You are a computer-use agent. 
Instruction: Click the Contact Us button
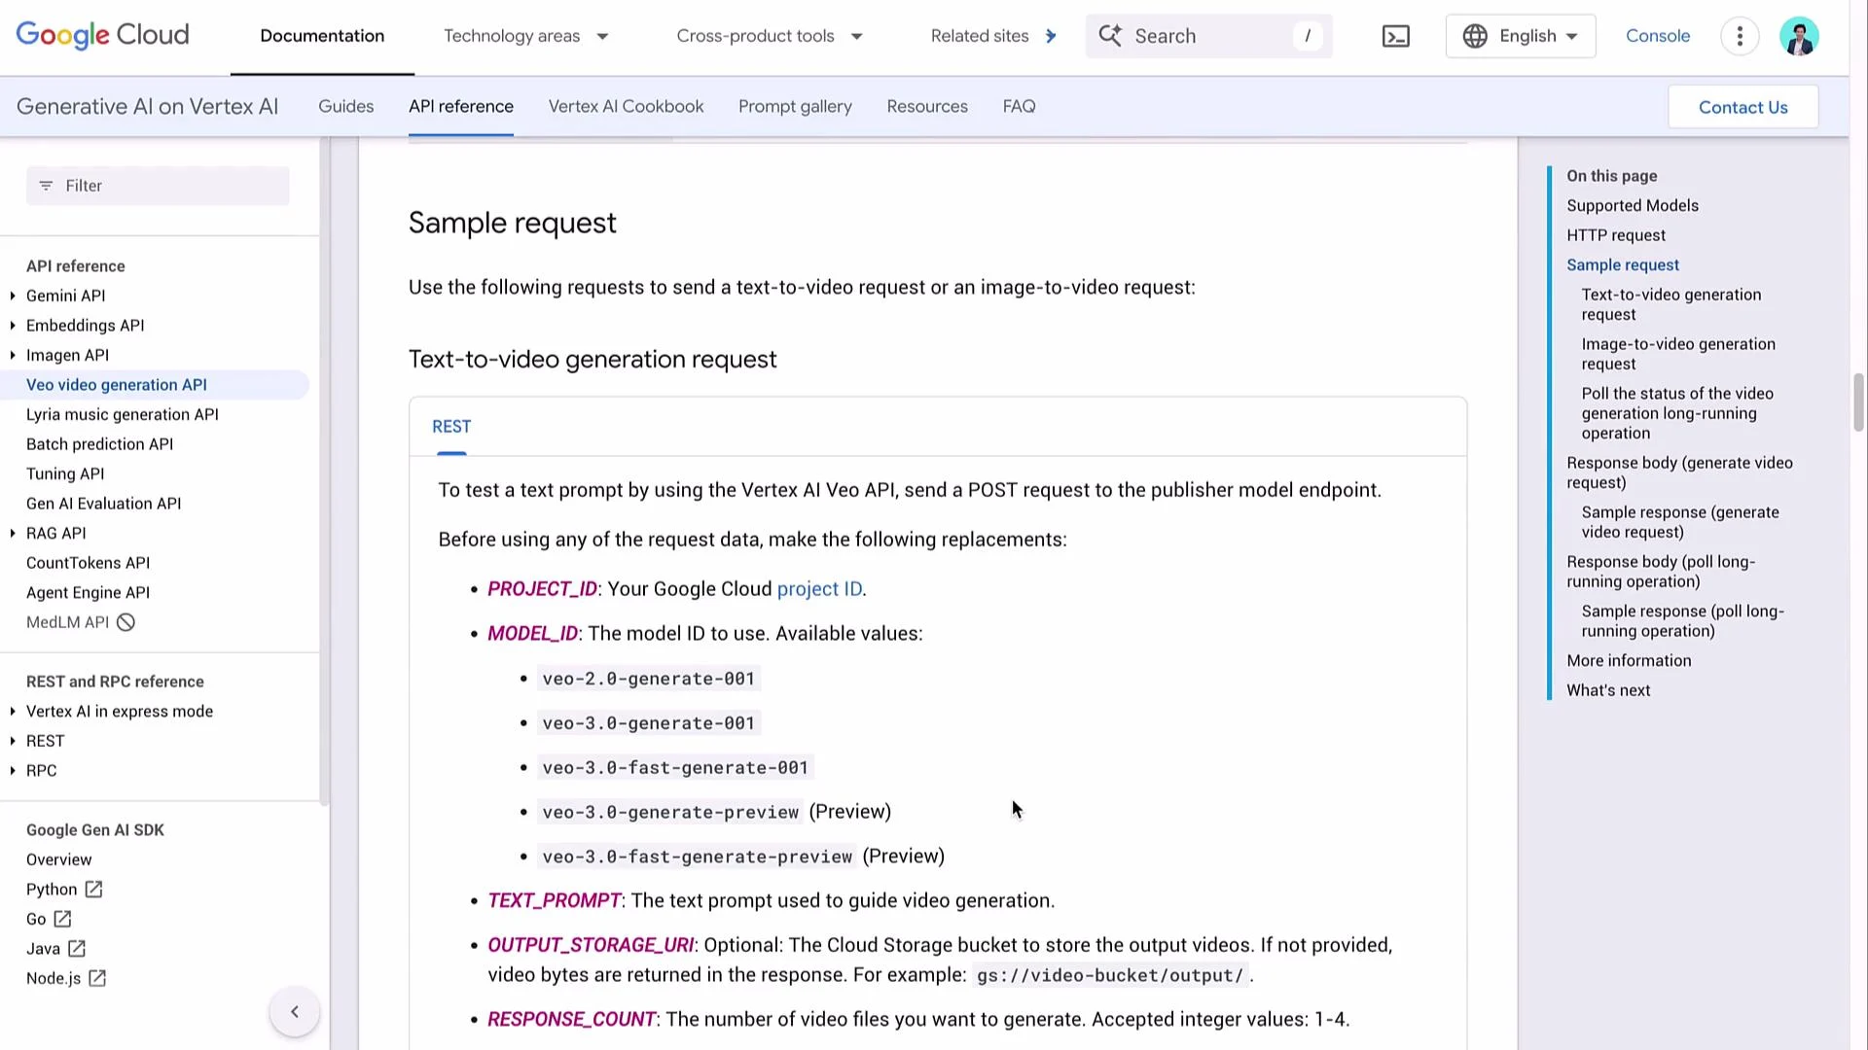click(1742, 107)
